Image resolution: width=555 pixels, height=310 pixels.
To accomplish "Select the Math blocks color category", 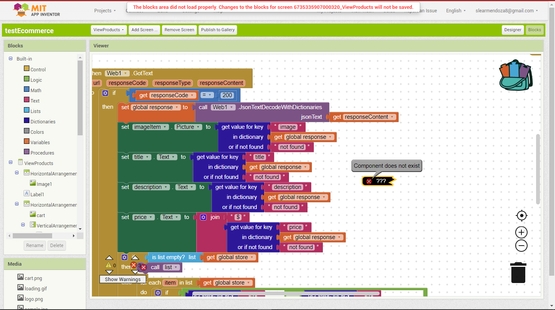I will 36,90.
